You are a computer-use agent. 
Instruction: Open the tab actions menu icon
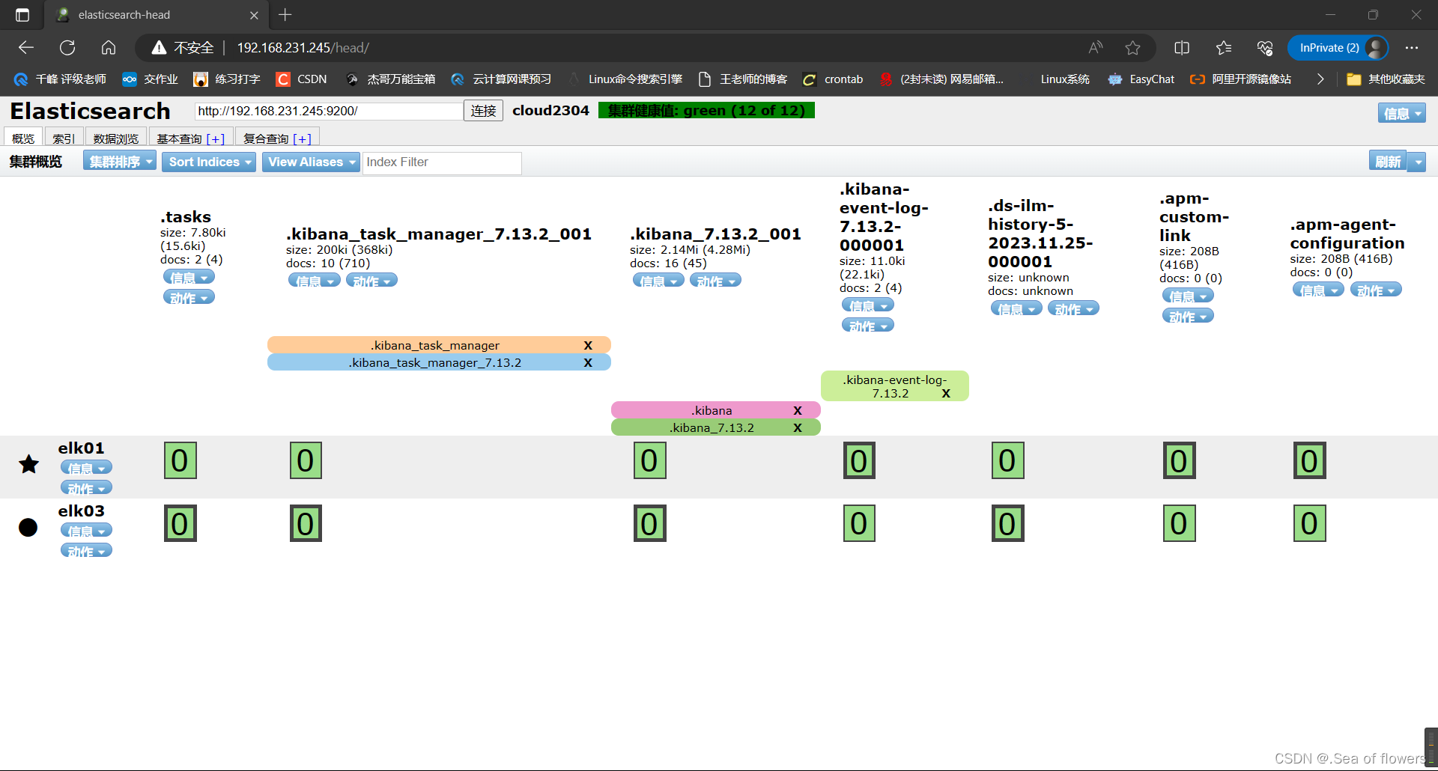point(22,15)
